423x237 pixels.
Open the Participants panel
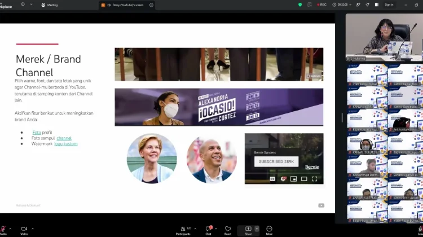pos(184,230)
